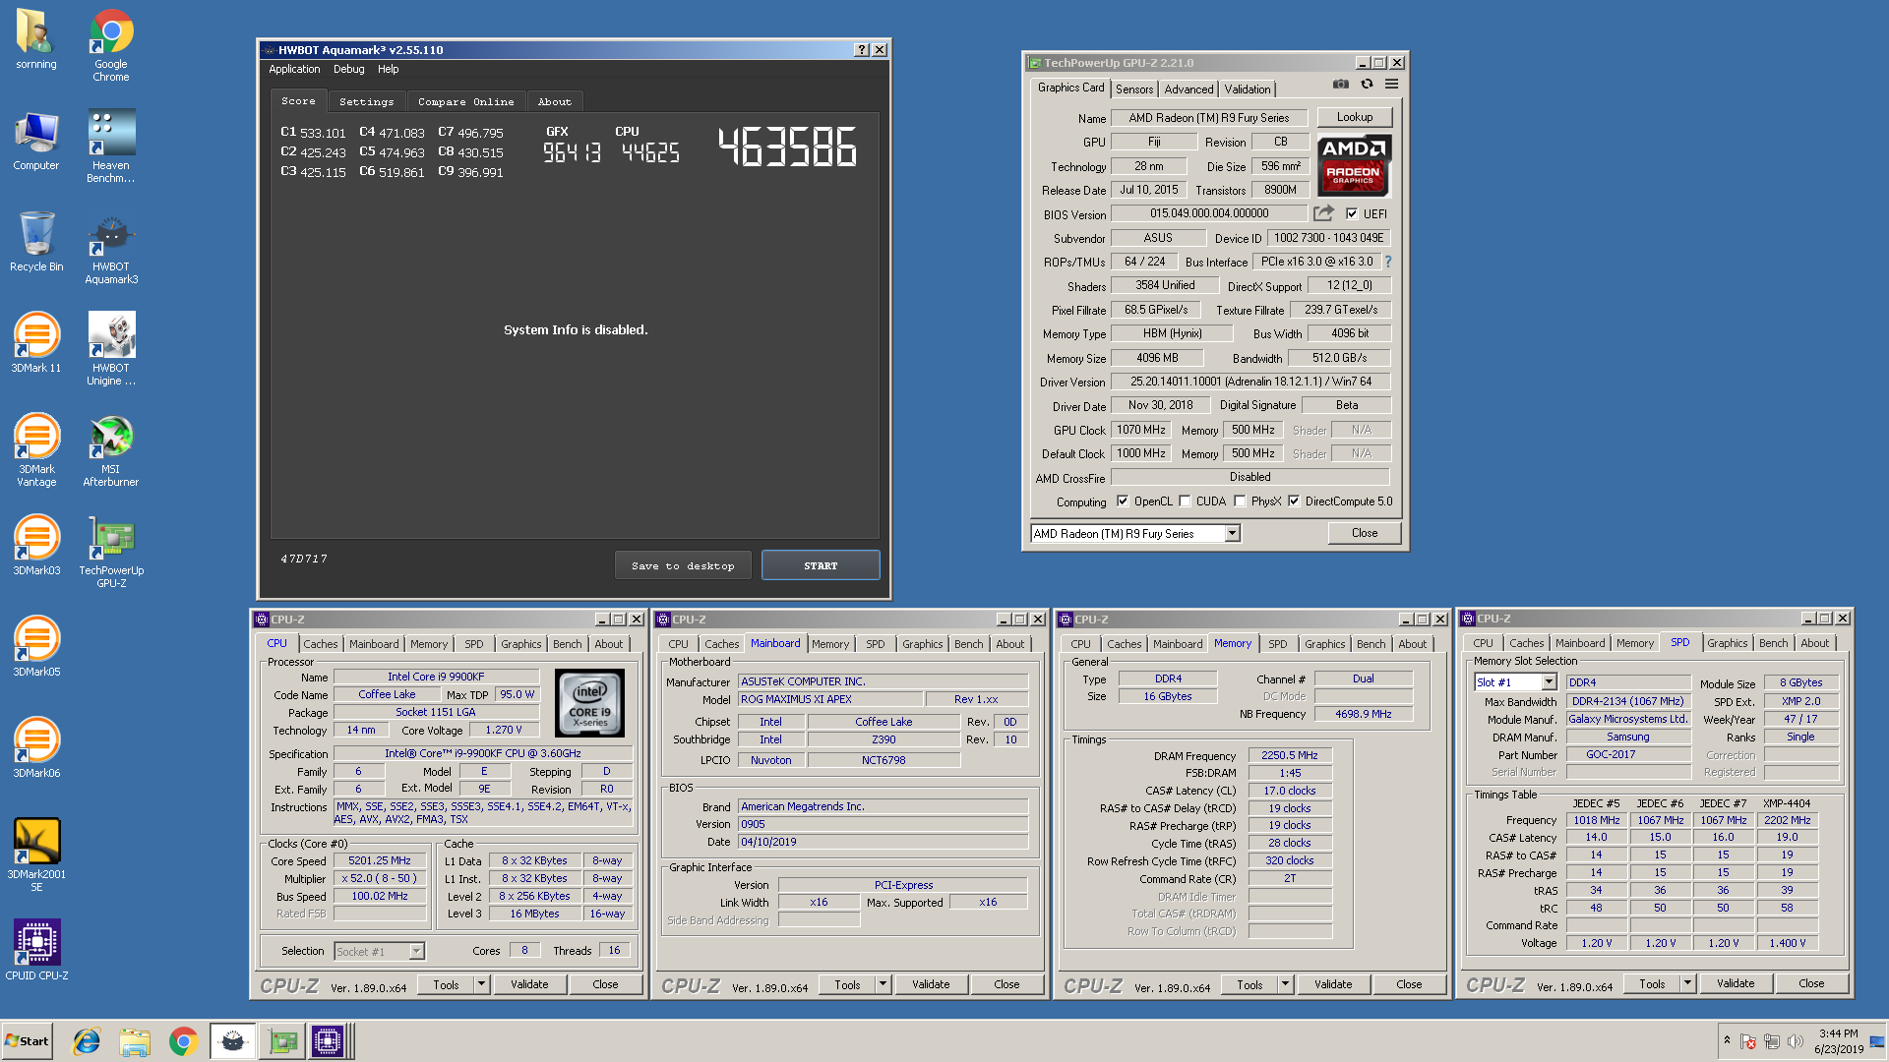Launch 3DMark05 shortcut

click(35, 647)
